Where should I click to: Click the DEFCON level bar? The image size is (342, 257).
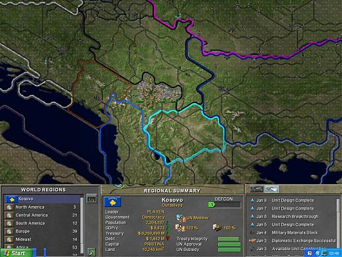click(225, 205)
